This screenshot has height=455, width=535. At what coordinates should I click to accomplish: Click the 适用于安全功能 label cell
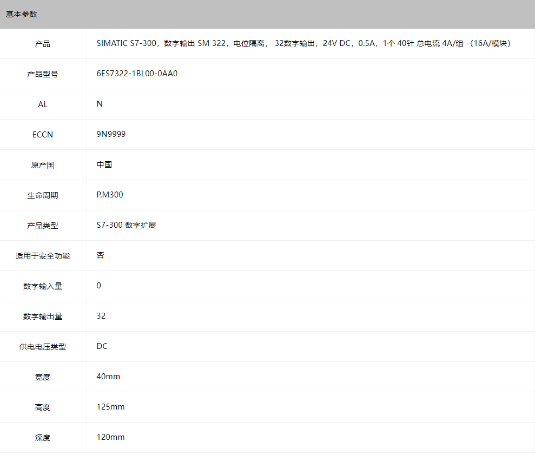tap(43, 256)
